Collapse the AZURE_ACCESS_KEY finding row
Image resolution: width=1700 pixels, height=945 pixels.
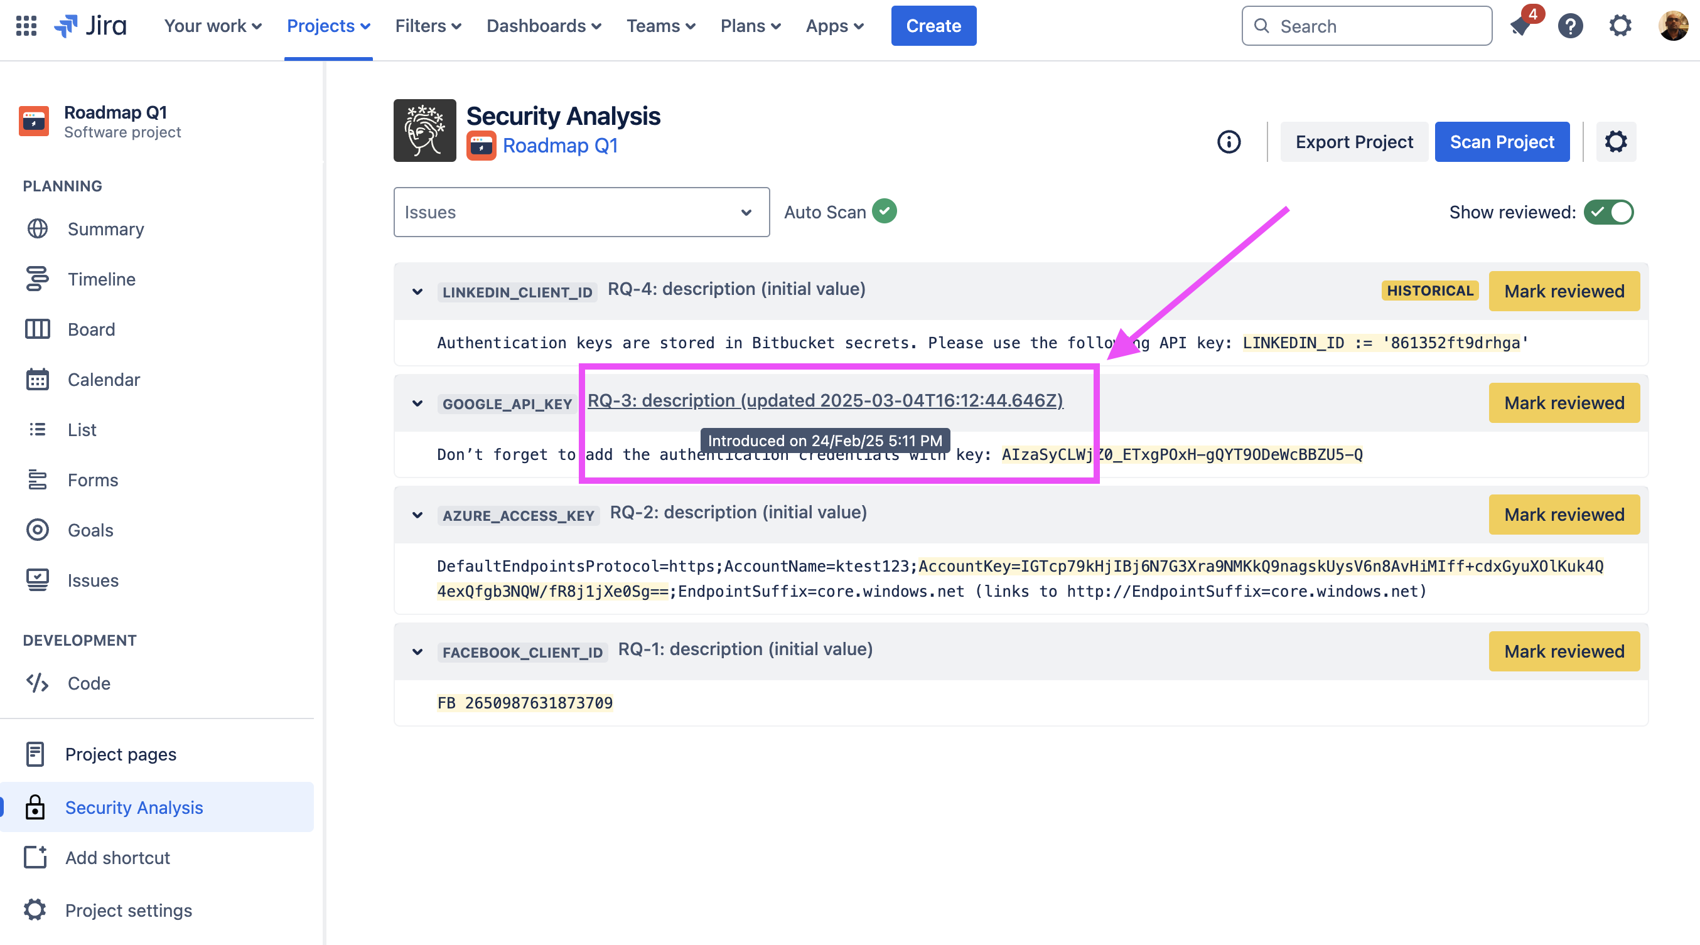click(x=417, y=515)
